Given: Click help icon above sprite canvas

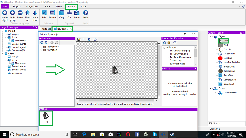Looking at the screenshot, I should tap(95, 39).
